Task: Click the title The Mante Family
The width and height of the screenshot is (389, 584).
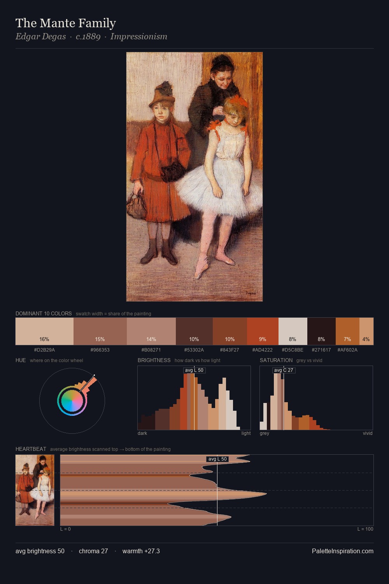Action: tap(66, 23)
